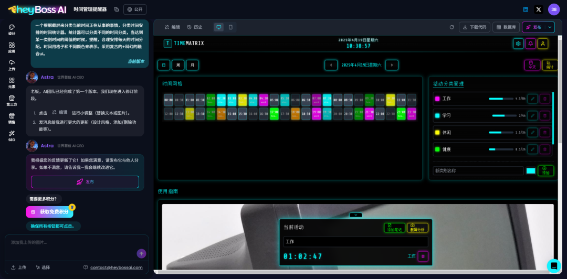Image resolution: width=567 pixels, height=279 pixels.
Task: Open the support chat bubble
Action: coord(554,266)
